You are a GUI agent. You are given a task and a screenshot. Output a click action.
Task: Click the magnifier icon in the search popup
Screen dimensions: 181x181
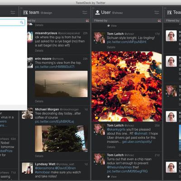22,23
